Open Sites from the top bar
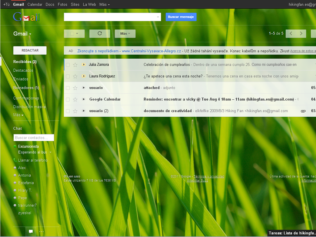 tap(75, 4)
